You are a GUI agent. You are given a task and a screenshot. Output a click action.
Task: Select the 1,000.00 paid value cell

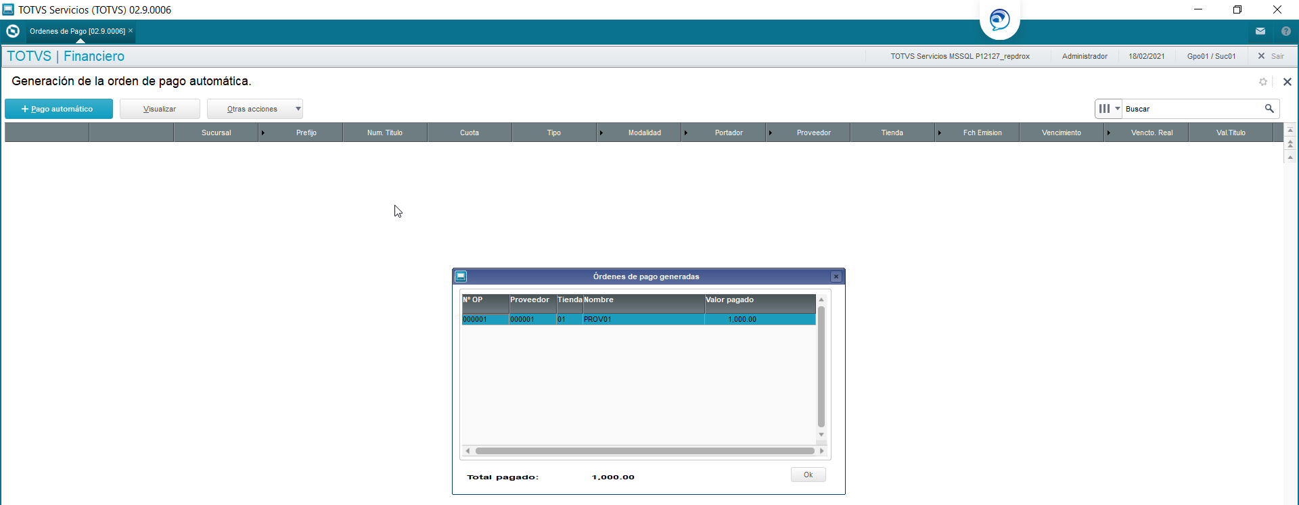tap(760, 319)
